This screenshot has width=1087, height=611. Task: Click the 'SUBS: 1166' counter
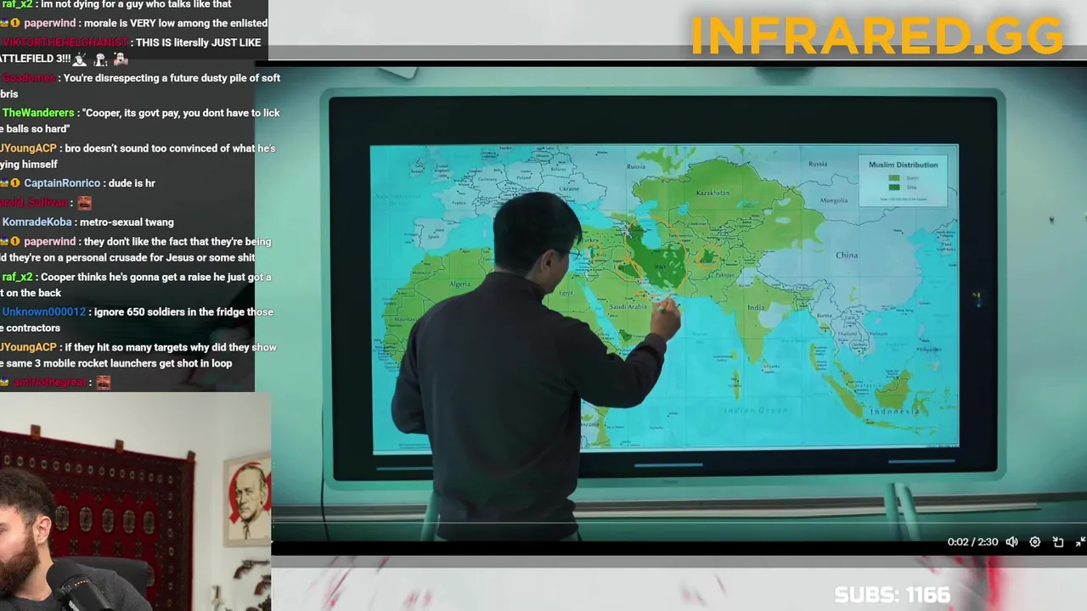click(x=892, y=595)
